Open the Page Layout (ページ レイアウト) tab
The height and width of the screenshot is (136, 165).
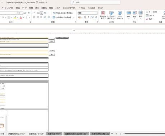8,8
